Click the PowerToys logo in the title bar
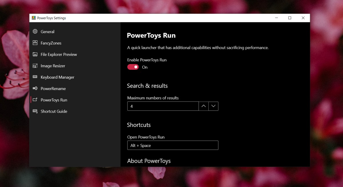Image resolution: width=343 pixels, height=187 pixels. pyautogui.click(x=34, y=18)
